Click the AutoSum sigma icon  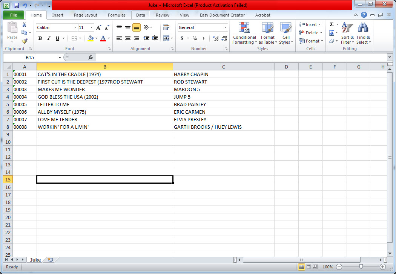(x=332, y=24)
